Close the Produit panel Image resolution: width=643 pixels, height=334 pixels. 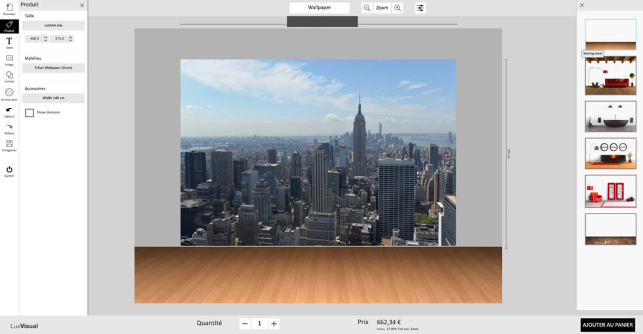coord(82,5)
